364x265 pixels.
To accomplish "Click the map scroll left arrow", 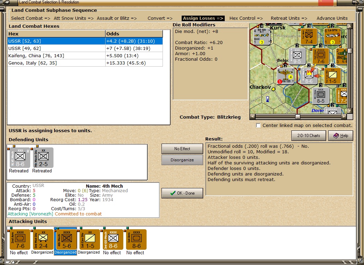I will (x=253, y=117).
